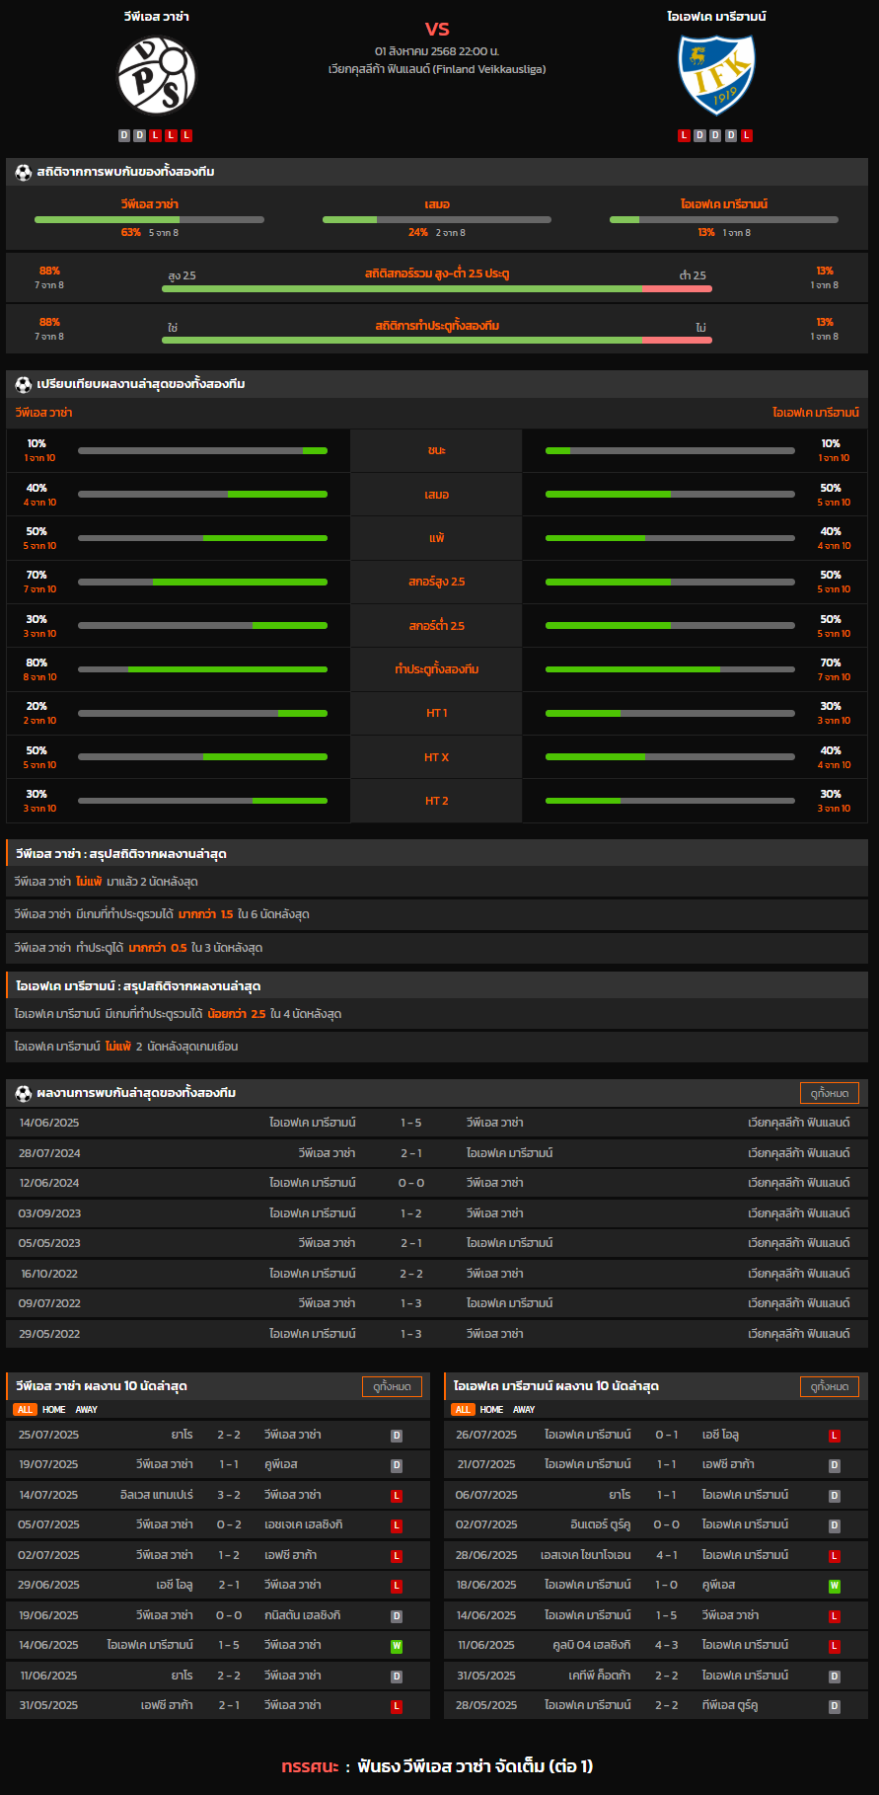
Task: Open the Finland Veikkausliga league link
Action: pyautogui.click(x=437, y=69)
